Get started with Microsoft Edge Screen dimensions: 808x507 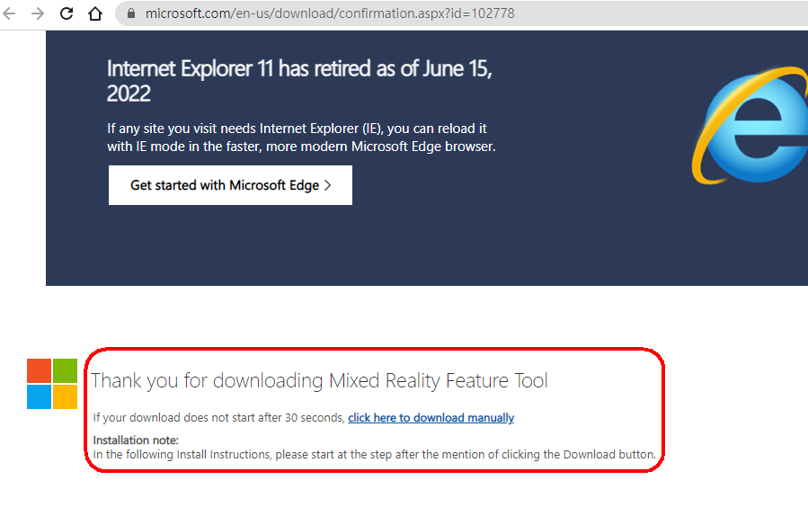(x=230, y=185)
